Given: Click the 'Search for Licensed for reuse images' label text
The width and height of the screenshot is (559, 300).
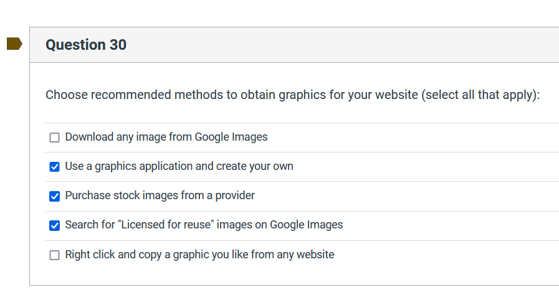Looking at the screenshot, I should click(x=204, y=225).
